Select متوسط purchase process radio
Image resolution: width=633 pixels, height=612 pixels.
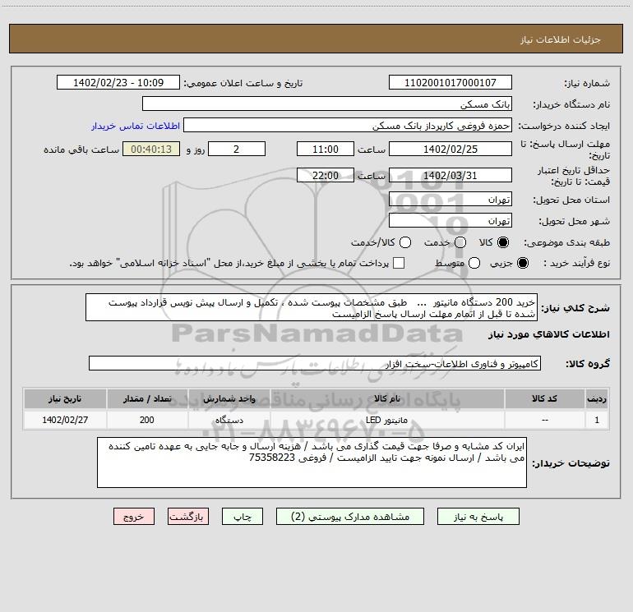point(474,263)
